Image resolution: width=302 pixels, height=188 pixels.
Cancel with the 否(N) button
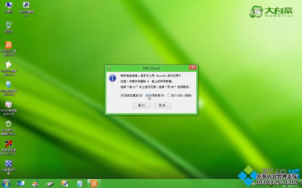(163, 105)
